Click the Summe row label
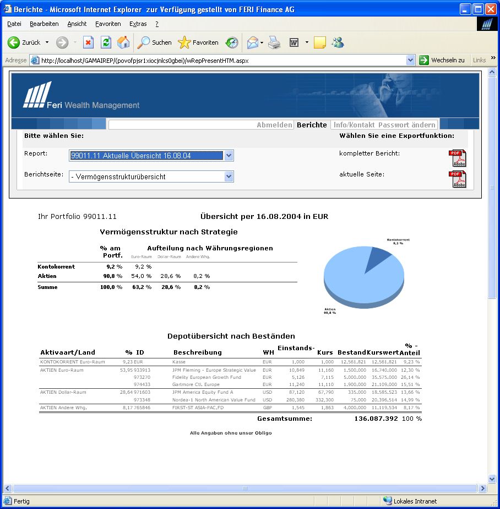 (47, 287)
